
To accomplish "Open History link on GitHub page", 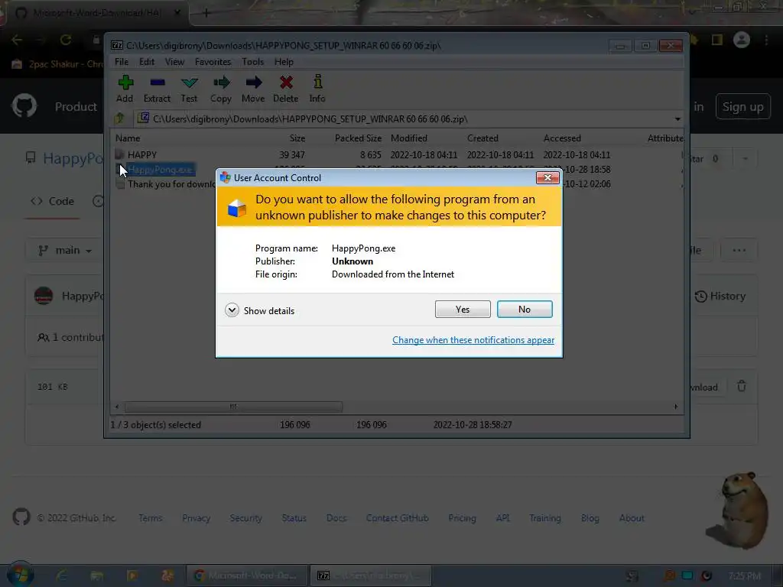I will click(720, 296).
